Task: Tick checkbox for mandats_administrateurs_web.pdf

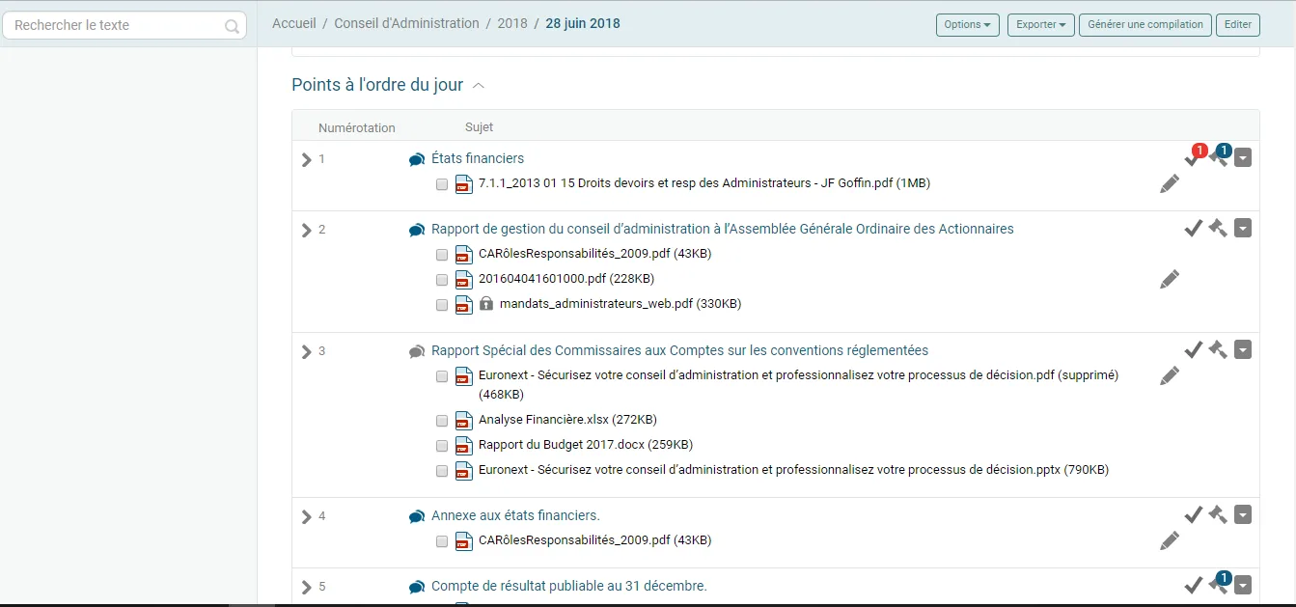Action: coord(441,305)
